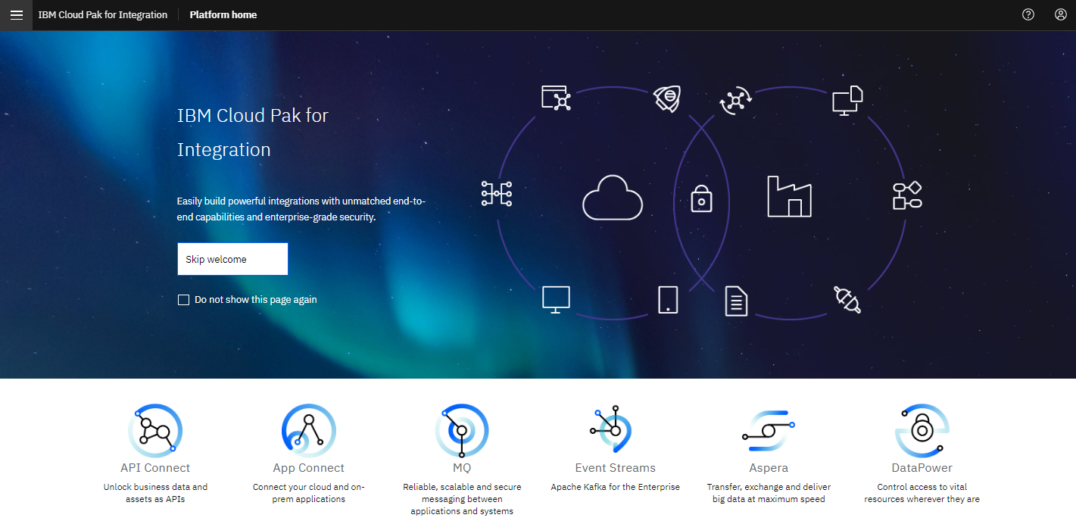Image resolution: width=1076 pixels, height=521 pixels.
Task: Click the desktop monitor icon in diagram
Action: click(x=556, y=299)
